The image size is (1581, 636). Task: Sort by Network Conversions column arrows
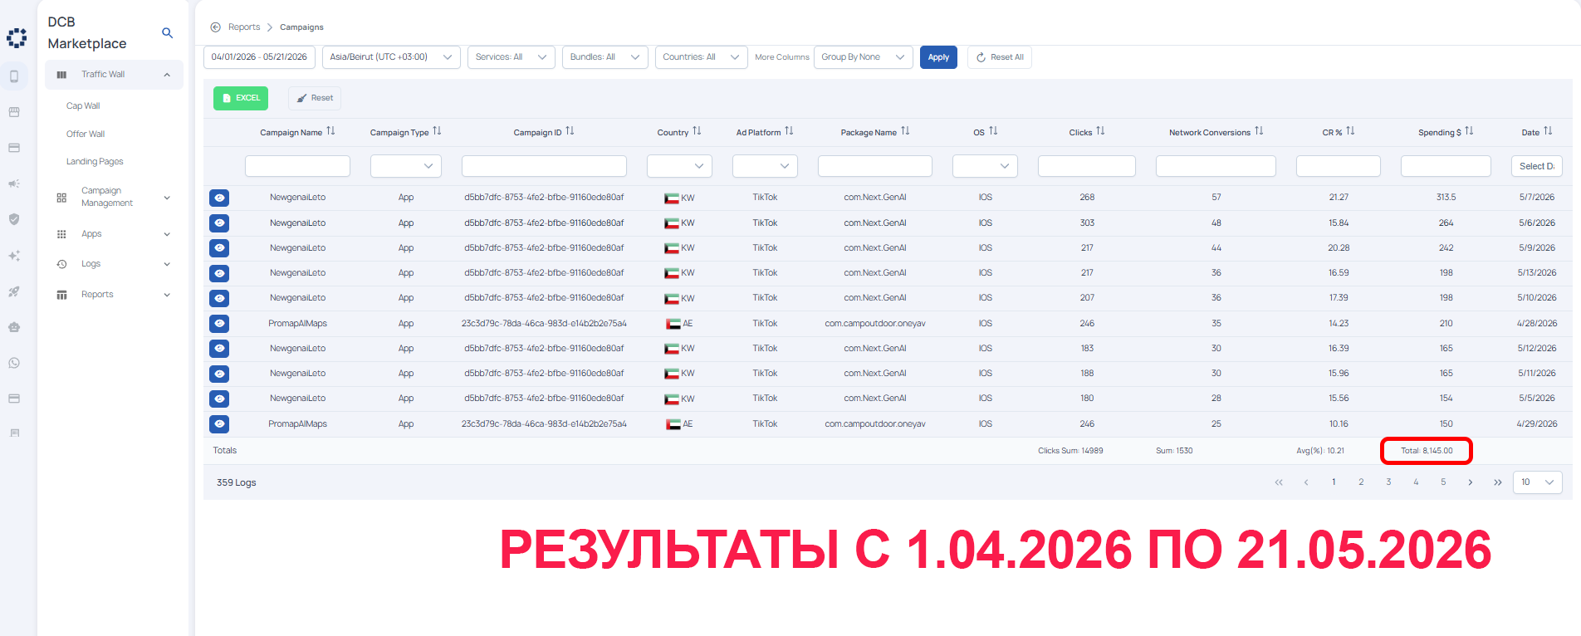pos(1260,131)
